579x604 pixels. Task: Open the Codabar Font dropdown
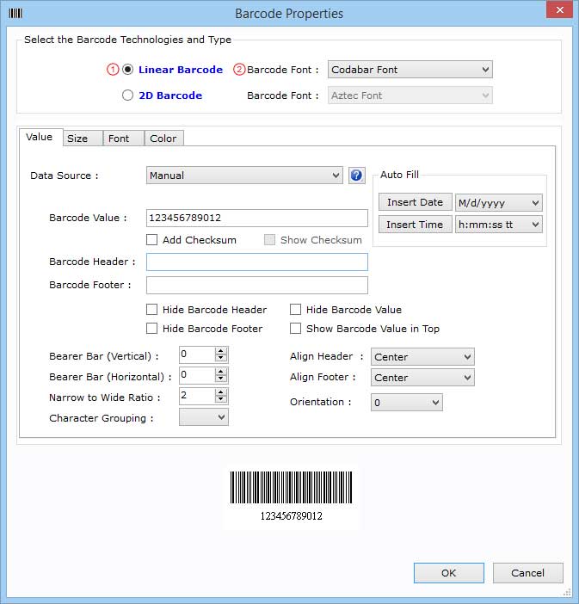tap(410, 70)
